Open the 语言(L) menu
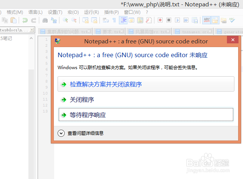The image size is (243, 179). 36,12
